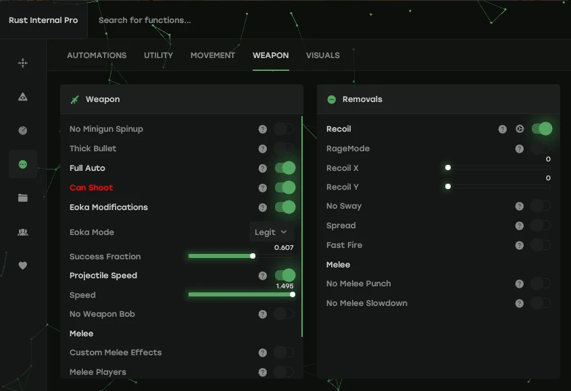Show help for RageMode
This screenshot has height=391, width=571.
point(519,149)
